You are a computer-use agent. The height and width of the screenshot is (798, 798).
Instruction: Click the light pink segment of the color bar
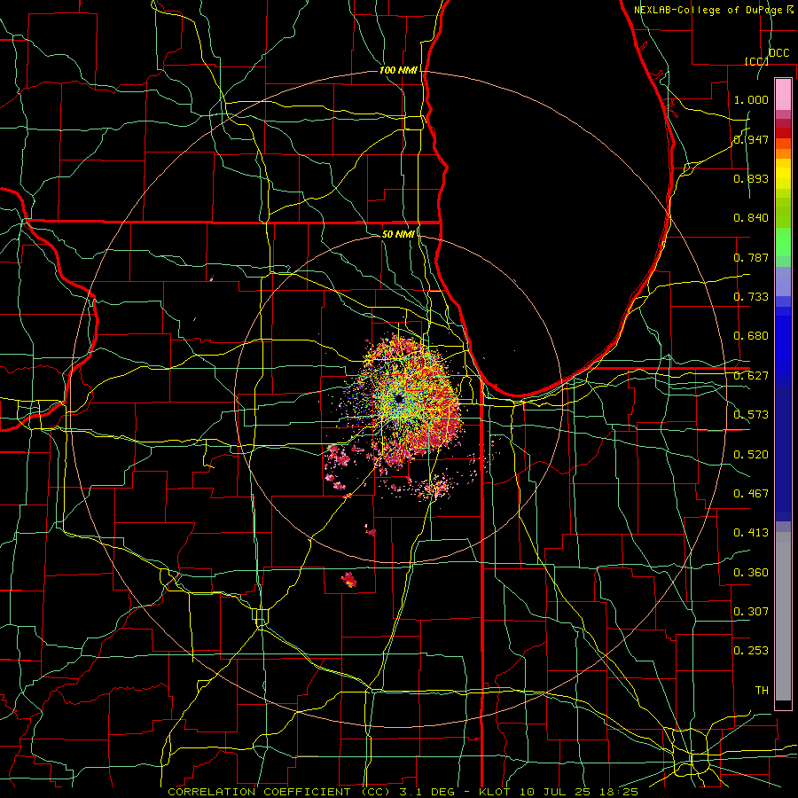click(x=783, y=95)
